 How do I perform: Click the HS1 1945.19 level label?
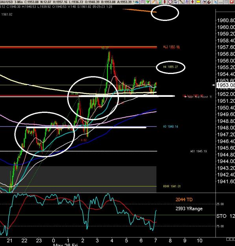click(199, 151)
